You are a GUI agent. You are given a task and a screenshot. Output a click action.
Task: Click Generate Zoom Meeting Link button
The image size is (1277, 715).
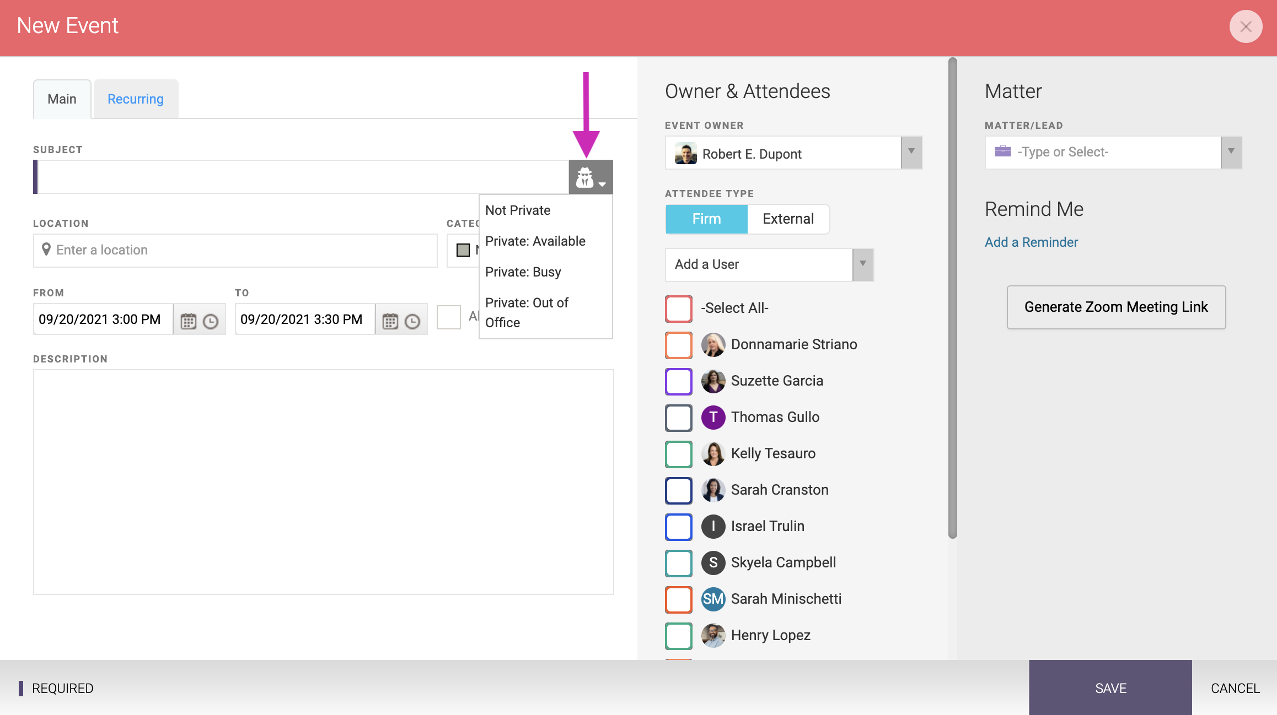tap(1116, 307)
